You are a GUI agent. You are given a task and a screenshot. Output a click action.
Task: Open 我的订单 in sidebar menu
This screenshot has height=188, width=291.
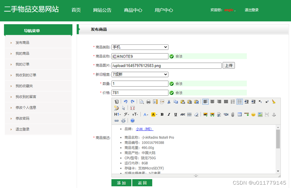23,64
